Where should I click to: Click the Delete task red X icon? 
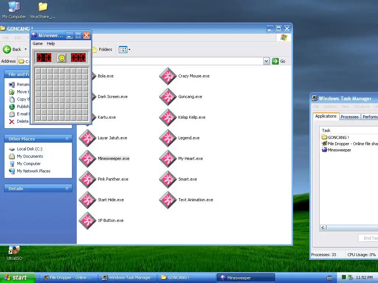[x=11, y=122]
